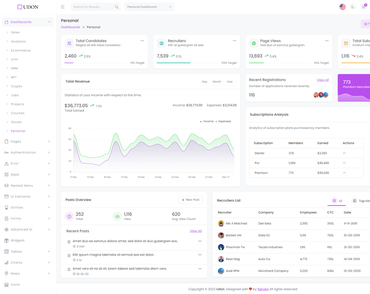The image size is (370, 294).
Task: Click the Search for Results input field
Action: (x=92, y=7)
